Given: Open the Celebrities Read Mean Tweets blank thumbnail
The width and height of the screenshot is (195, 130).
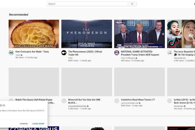Looking at the screenshot, I should coord(140,82).
